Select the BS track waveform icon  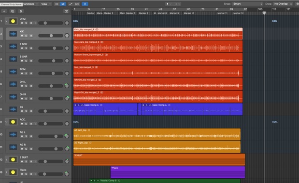pos(13,109)
